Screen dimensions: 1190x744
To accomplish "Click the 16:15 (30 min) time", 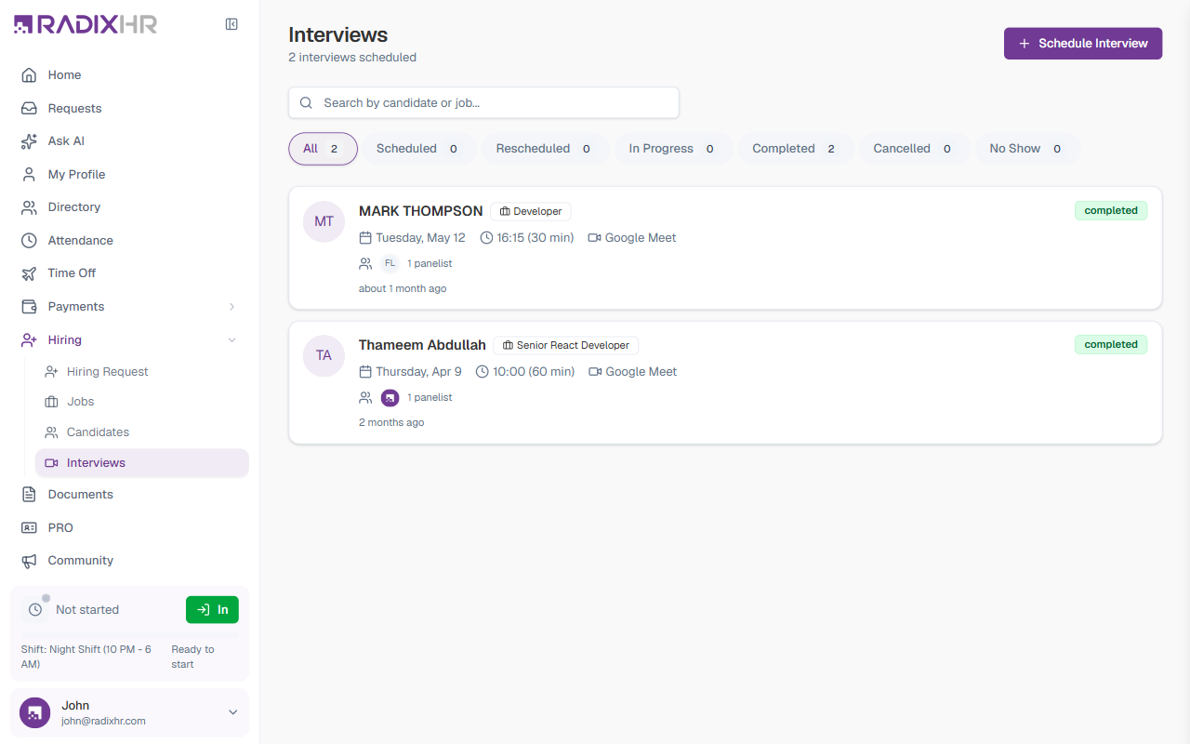I will click(x=527, y=238).
